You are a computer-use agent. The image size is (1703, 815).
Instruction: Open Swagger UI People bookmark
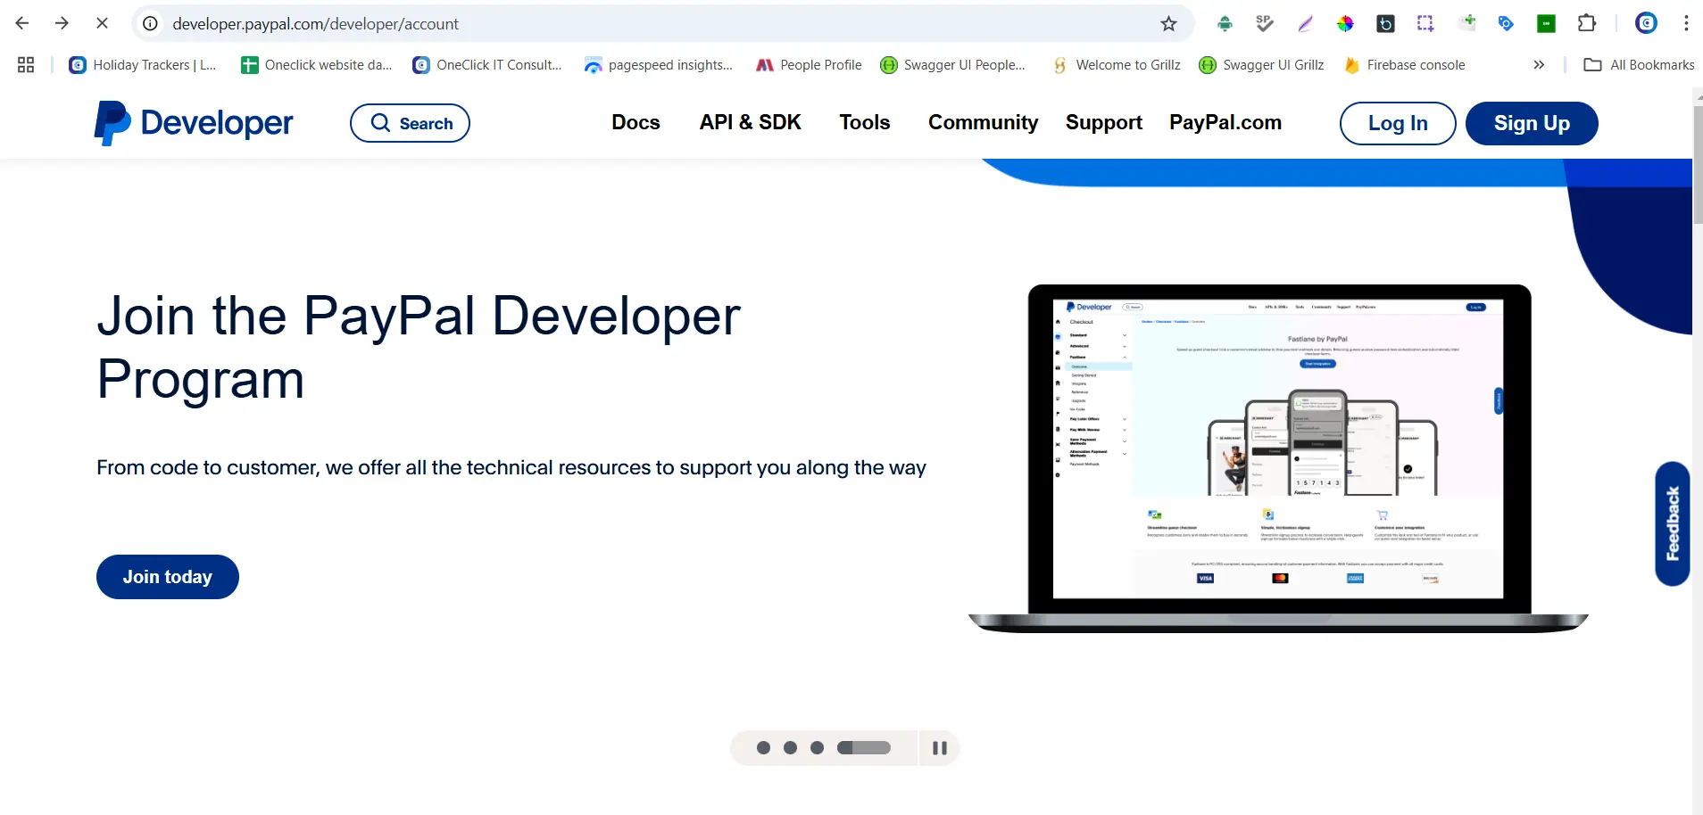click(x=952, y=65)
